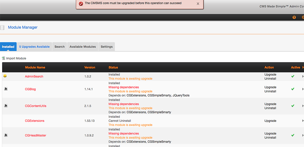Image resolution: width=304 pixels, height=147 pixels.
Task: Toggle CGContentUtils active green checkmark
Action: coord(293,106)
